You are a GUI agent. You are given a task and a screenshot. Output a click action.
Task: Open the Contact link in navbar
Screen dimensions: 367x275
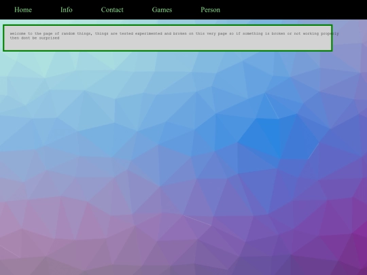112,10
